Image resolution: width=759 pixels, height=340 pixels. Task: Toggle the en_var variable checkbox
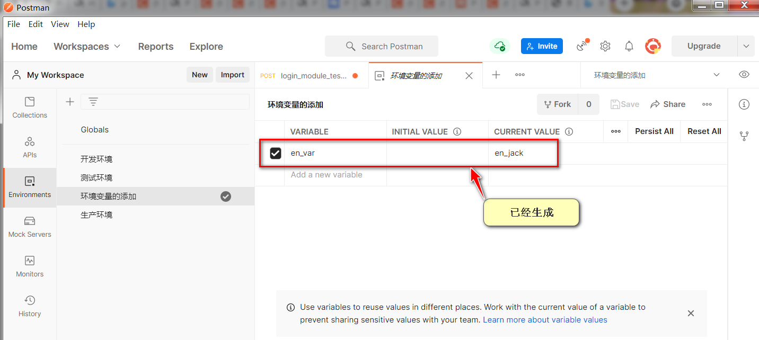pyautogui.click(x=276, y=153)
